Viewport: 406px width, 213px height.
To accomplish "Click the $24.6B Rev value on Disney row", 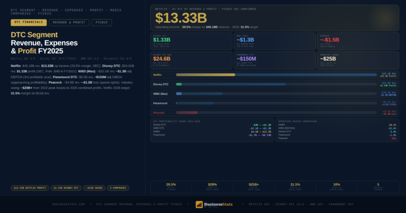I will point(389,83).
